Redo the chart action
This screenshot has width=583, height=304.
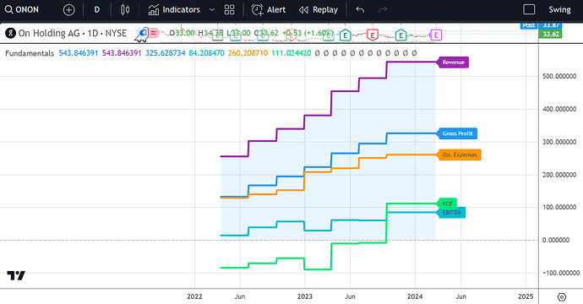pos(383,9)
